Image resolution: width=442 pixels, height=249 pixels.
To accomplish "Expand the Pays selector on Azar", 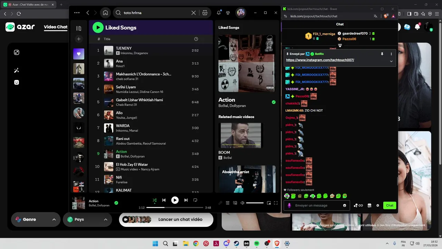I will click(87, 220).
